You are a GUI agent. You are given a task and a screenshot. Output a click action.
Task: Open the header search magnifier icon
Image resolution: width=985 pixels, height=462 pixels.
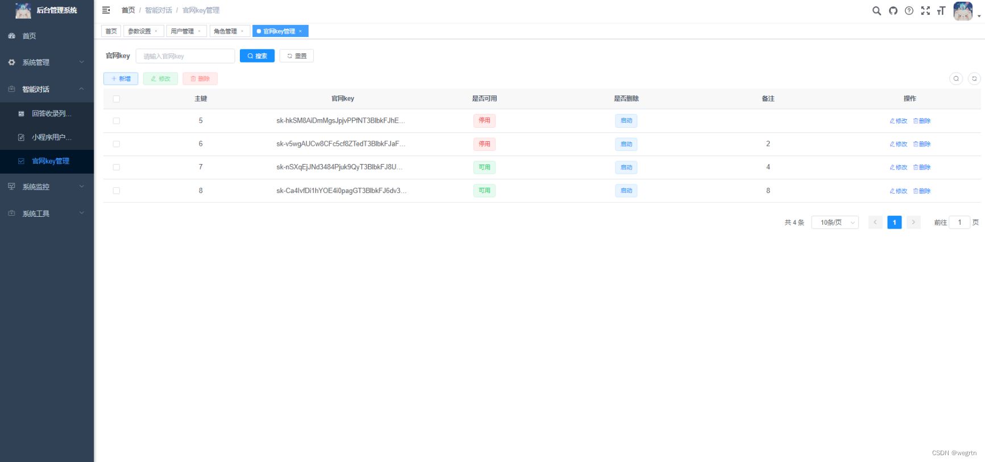tap(876, 11)
